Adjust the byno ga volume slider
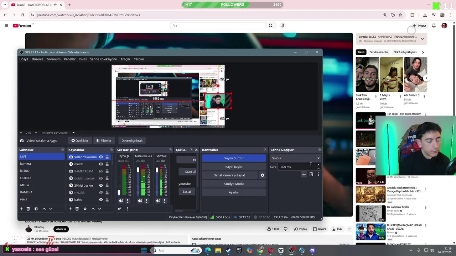This screenshot has width=456, height=256. [119, 192]
